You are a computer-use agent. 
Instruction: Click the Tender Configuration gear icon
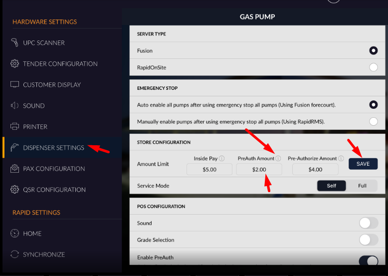tap(14, 64)
